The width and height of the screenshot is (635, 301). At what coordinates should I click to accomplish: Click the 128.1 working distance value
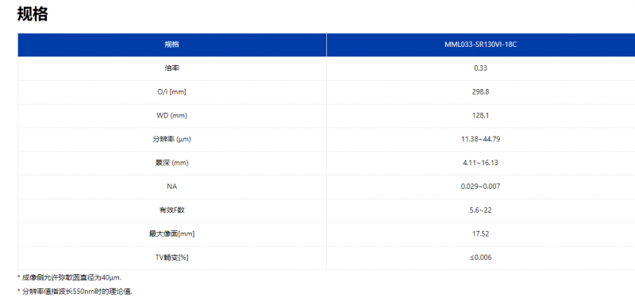(480, 115)
